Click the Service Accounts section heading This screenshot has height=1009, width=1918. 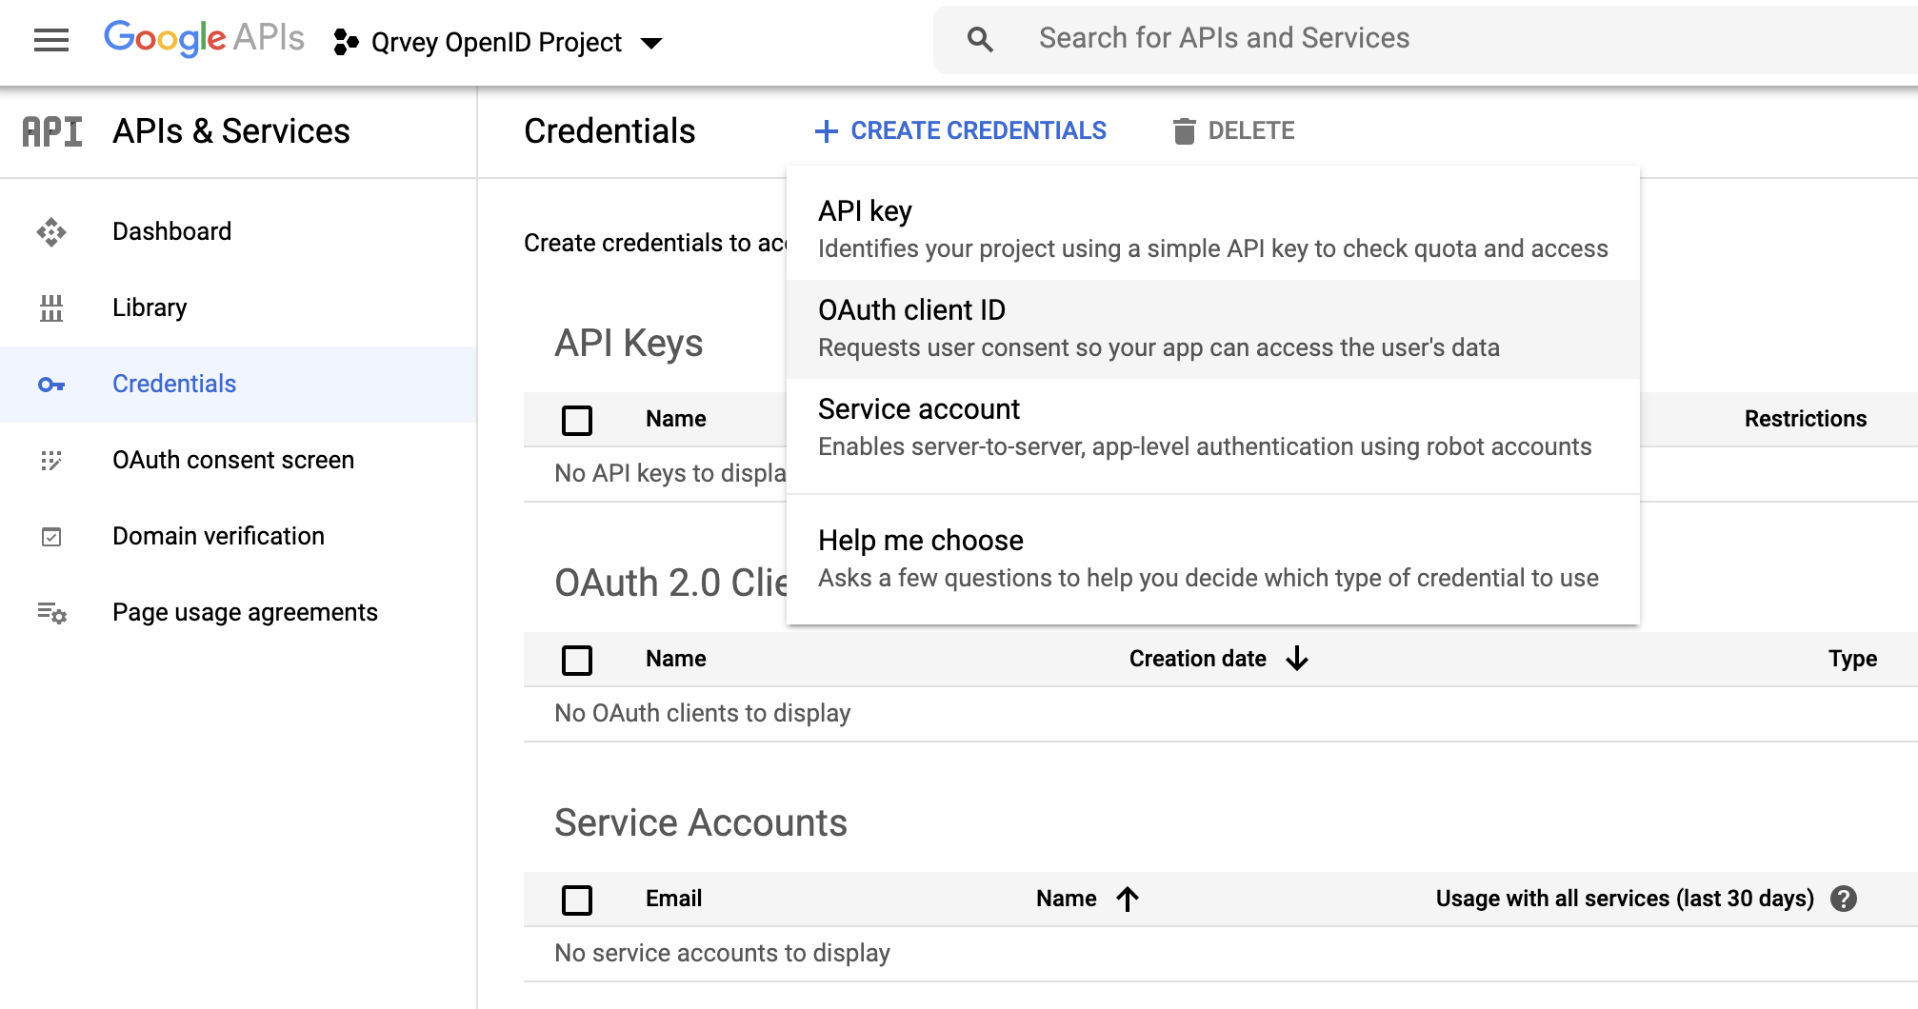pos(701,822)
